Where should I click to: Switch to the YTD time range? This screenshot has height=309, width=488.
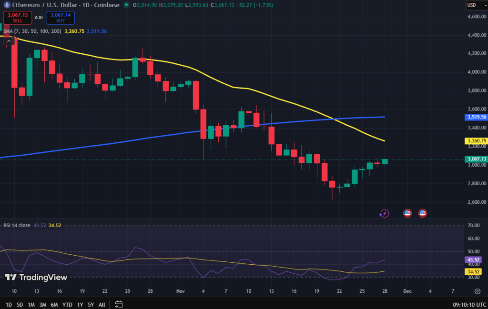(67, 305)
